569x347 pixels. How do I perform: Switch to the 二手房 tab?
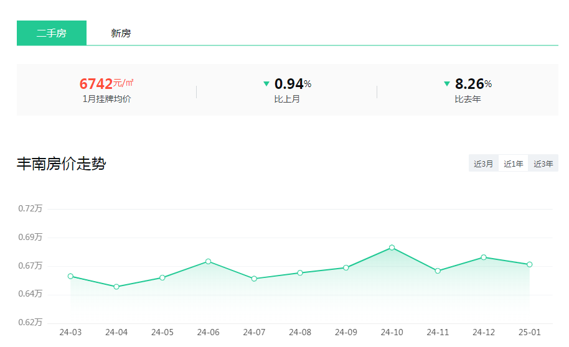[x=52, y=33]
